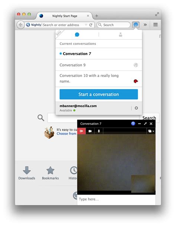The image size is (176, 226).
Task: Click the Search button on the start page
Action: coord(149,118)
